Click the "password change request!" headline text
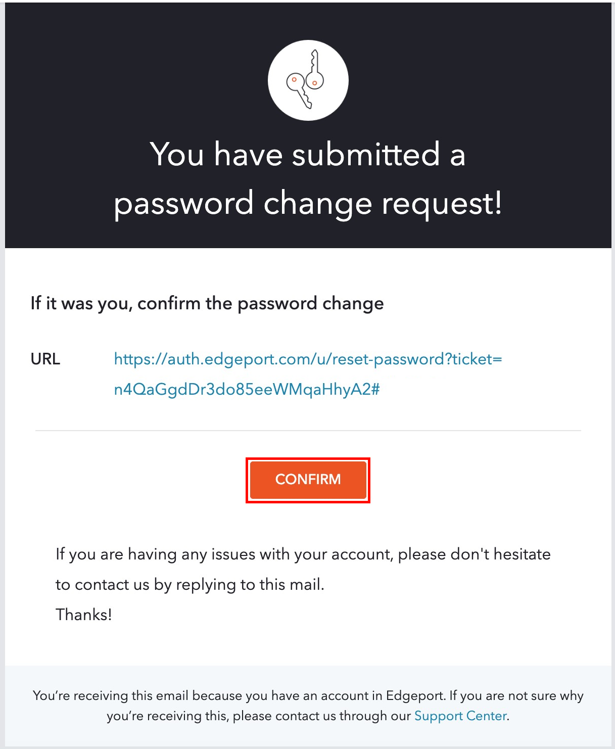The width and height of the screenshot is (615, 749). pyautogui.click(x=307, y=204)
